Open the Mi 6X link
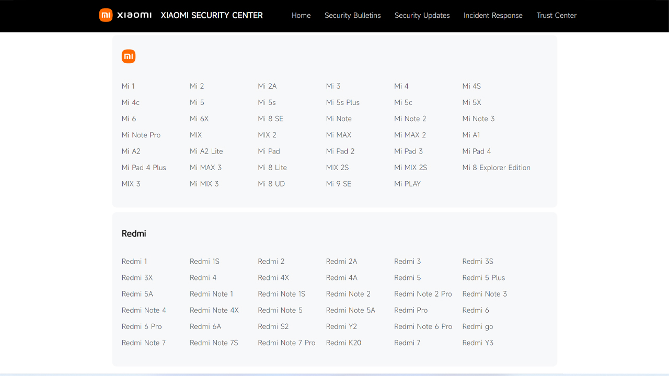Viewport: 669px width, 376px height. coord(199,119)
